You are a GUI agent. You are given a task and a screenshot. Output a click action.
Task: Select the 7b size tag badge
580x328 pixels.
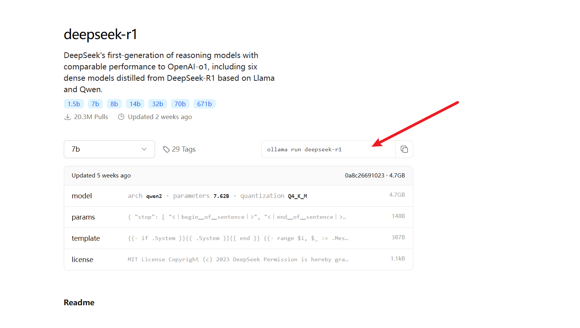tap(95, 104)
